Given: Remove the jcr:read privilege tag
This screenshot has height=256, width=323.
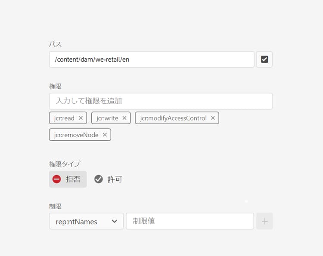Looking at the screenshot, I should [81, 118].
